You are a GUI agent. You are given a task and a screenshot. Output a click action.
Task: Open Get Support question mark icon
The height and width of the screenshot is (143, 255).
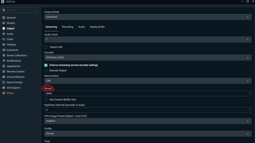click(4, 88)
